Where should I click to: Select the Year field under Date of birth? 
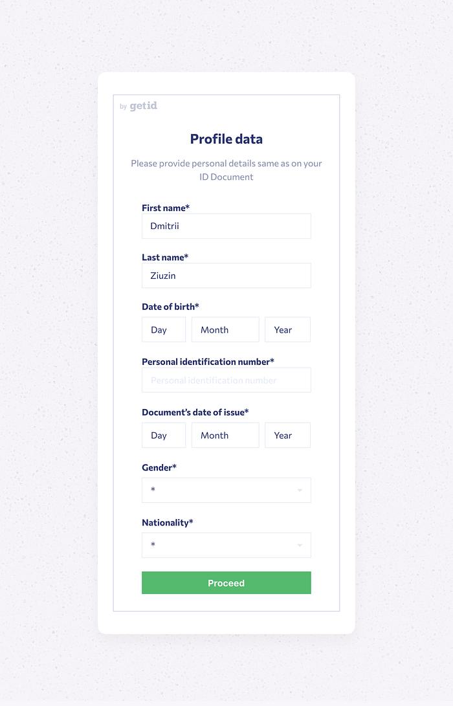click(x=287, y=329)
